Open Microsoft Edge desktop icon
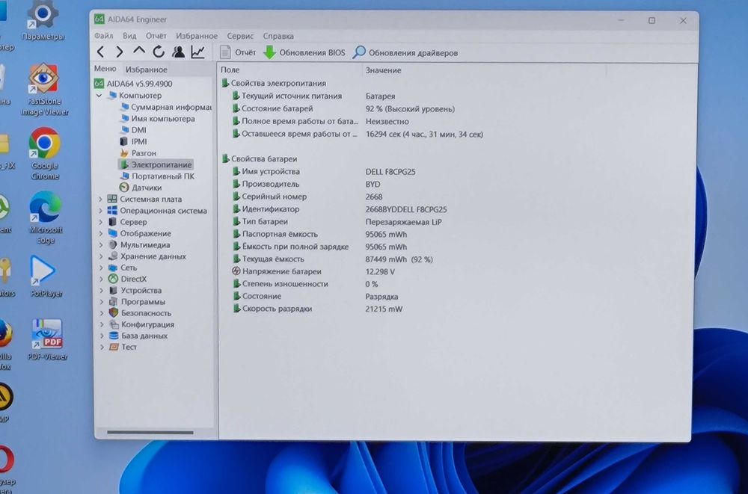Image resolution: width=748 pixels, height=494 pixels. (46, 218)
